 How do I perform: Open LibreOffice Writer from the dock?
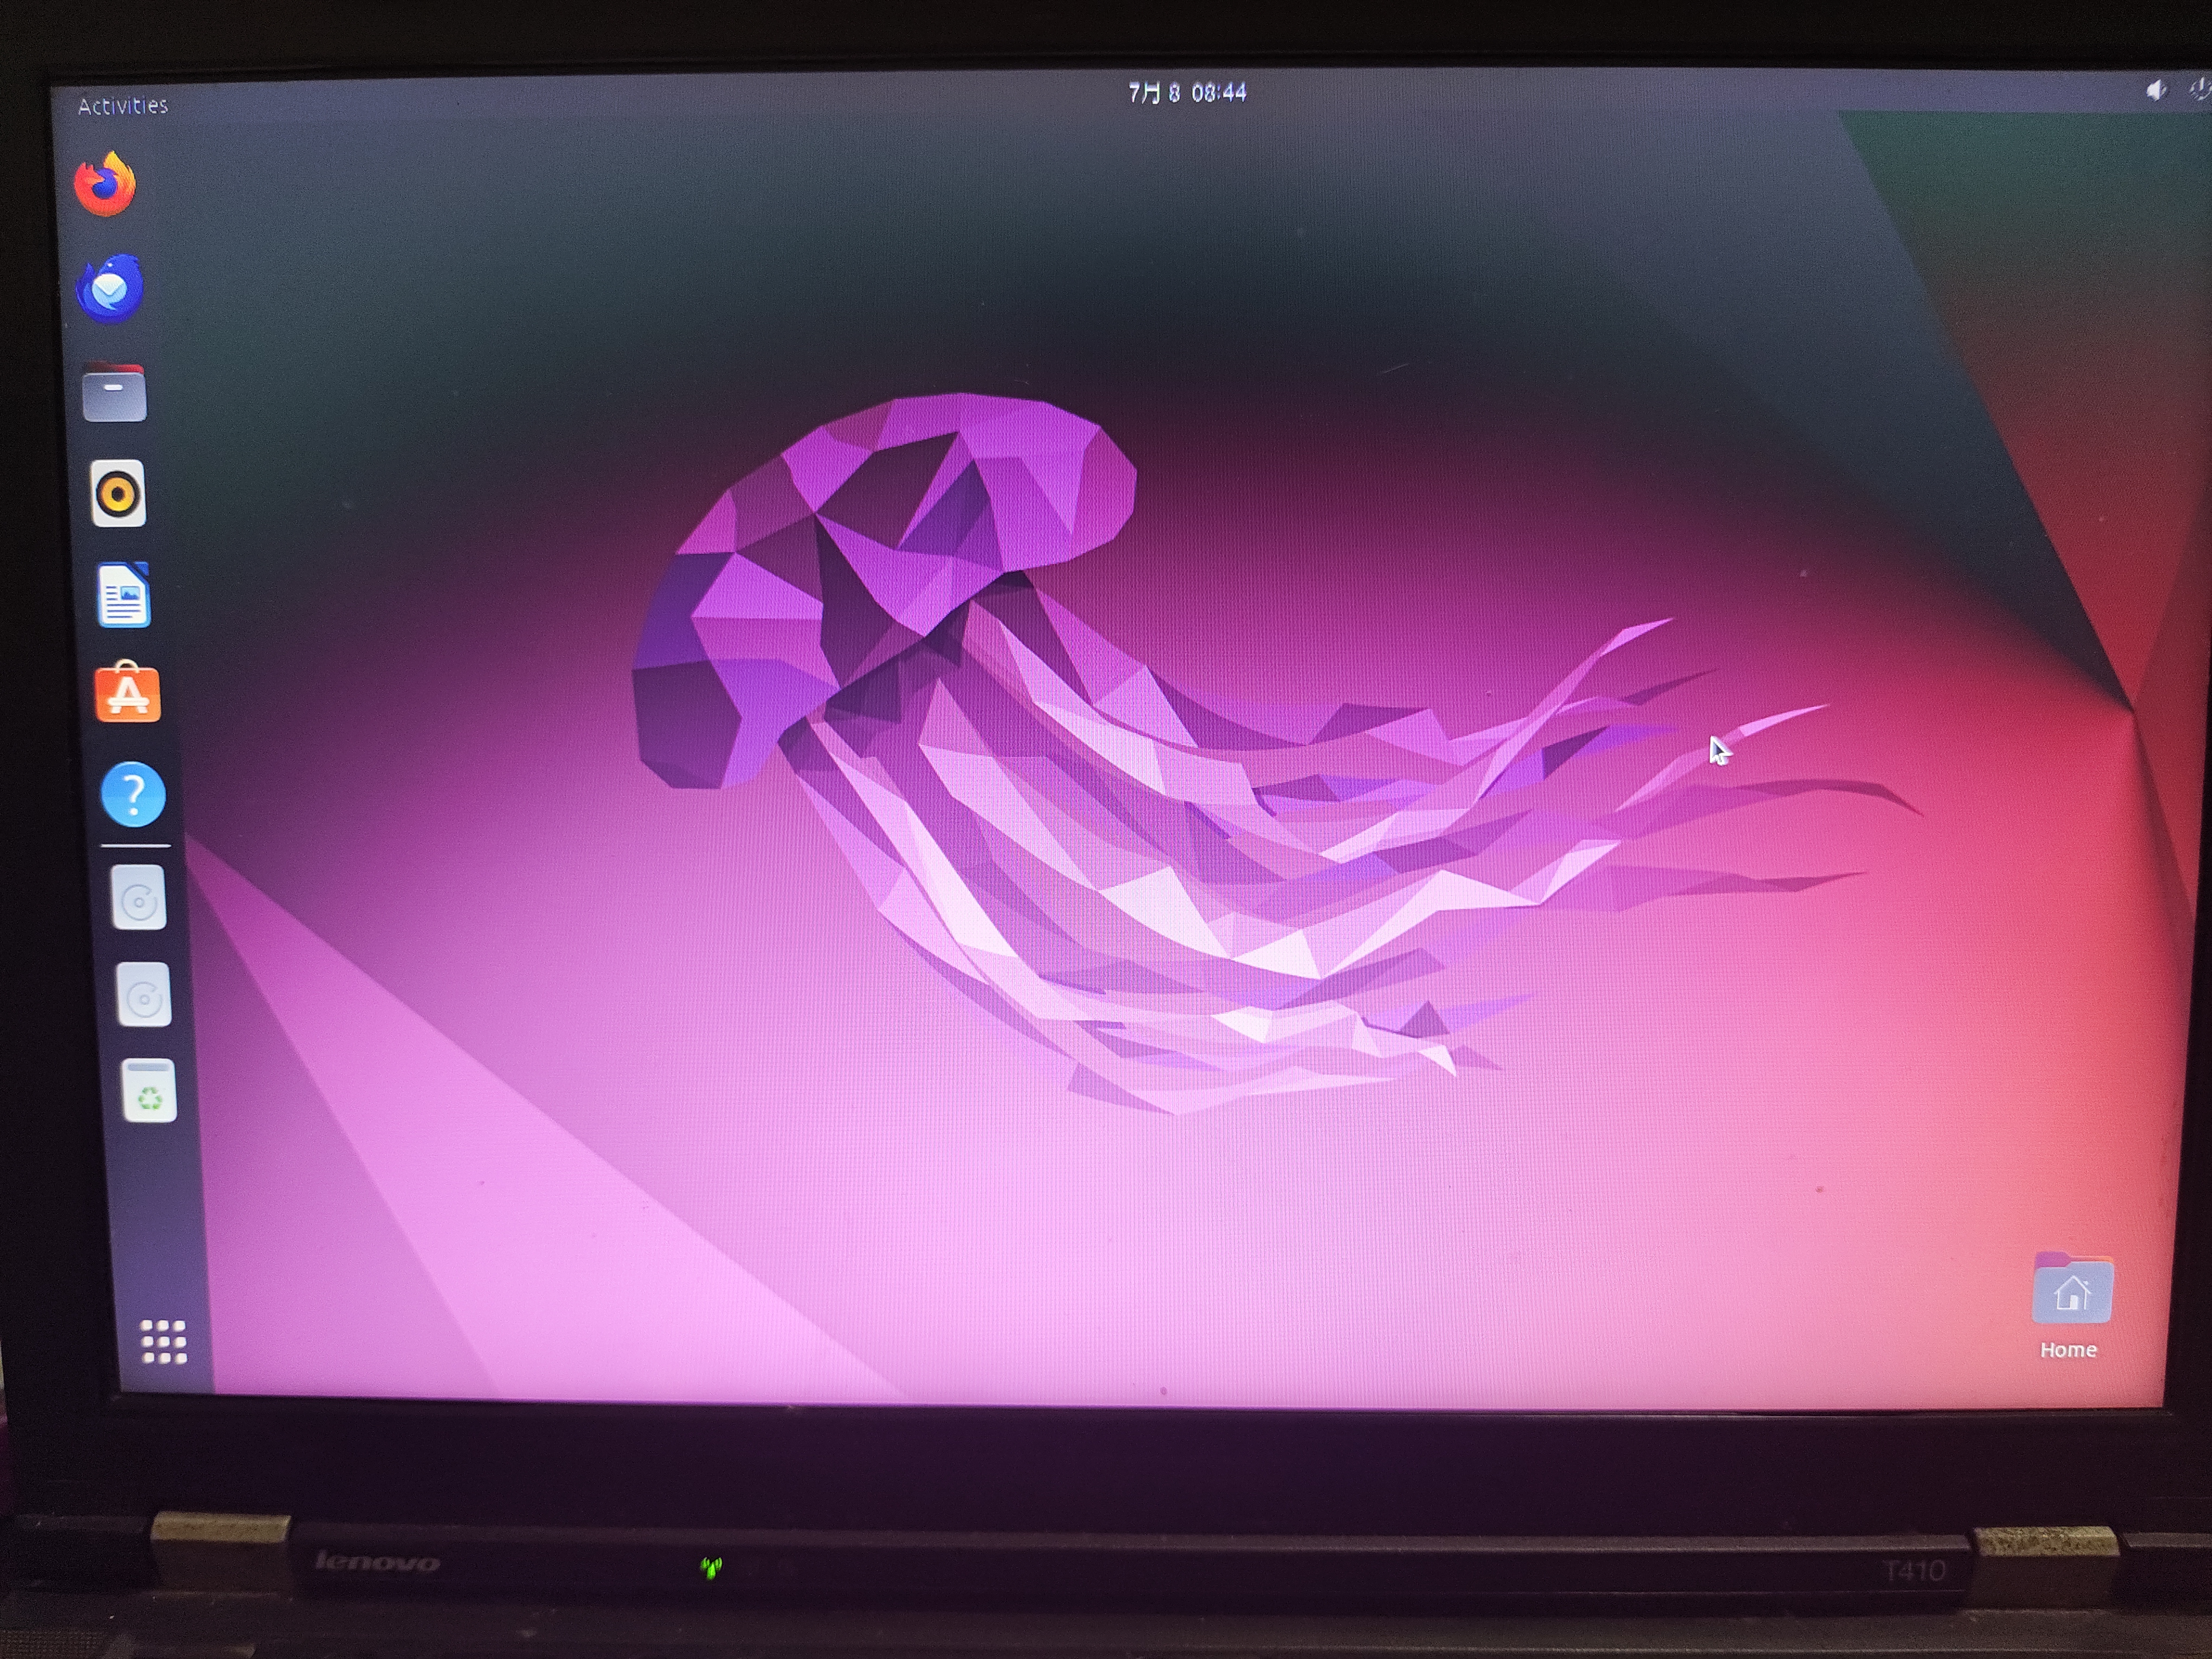point(124,594)
